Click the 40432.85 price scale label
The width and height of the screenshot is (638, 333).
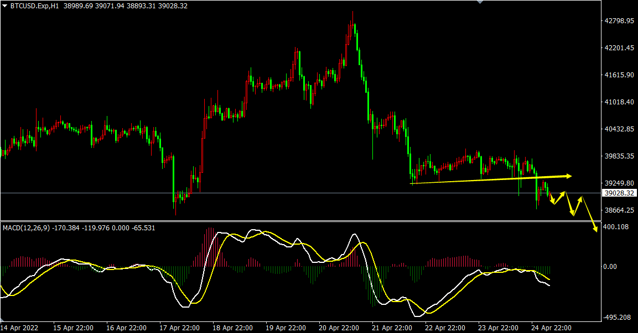[619, 129]
